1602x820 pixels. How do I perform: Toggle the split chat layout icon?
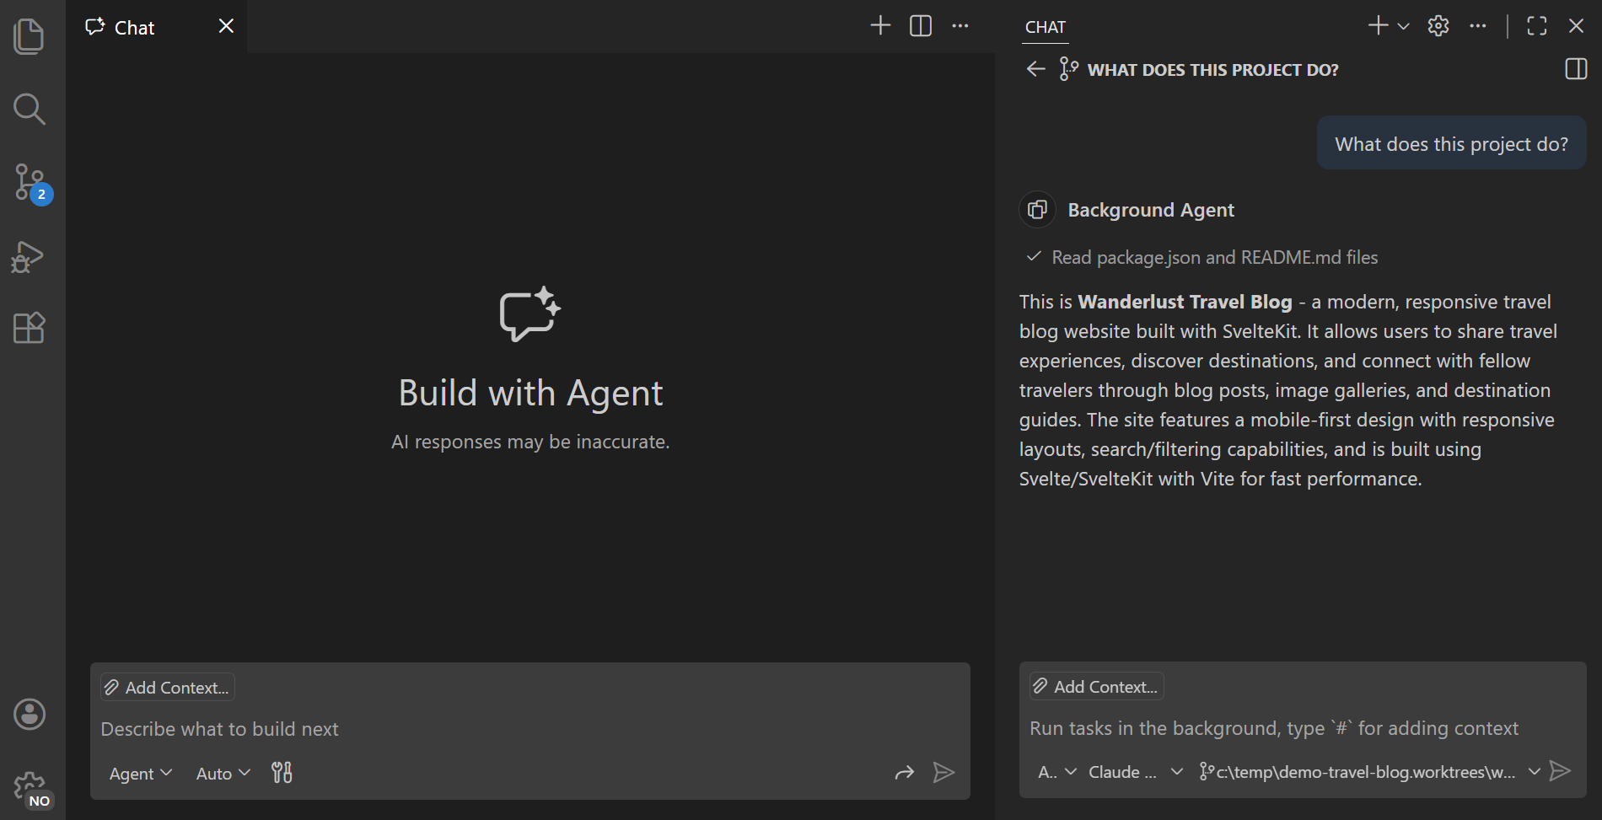pyautogui.click(x=920, y=25)
